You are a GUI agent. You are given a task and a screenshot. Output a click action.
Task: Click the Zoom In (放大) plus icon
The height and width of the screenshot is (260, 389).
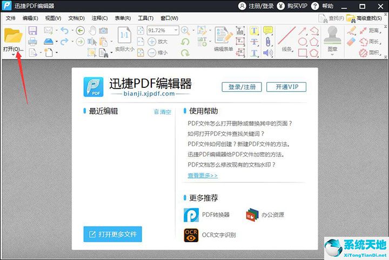pyautogui.click(x=152, y=42)
